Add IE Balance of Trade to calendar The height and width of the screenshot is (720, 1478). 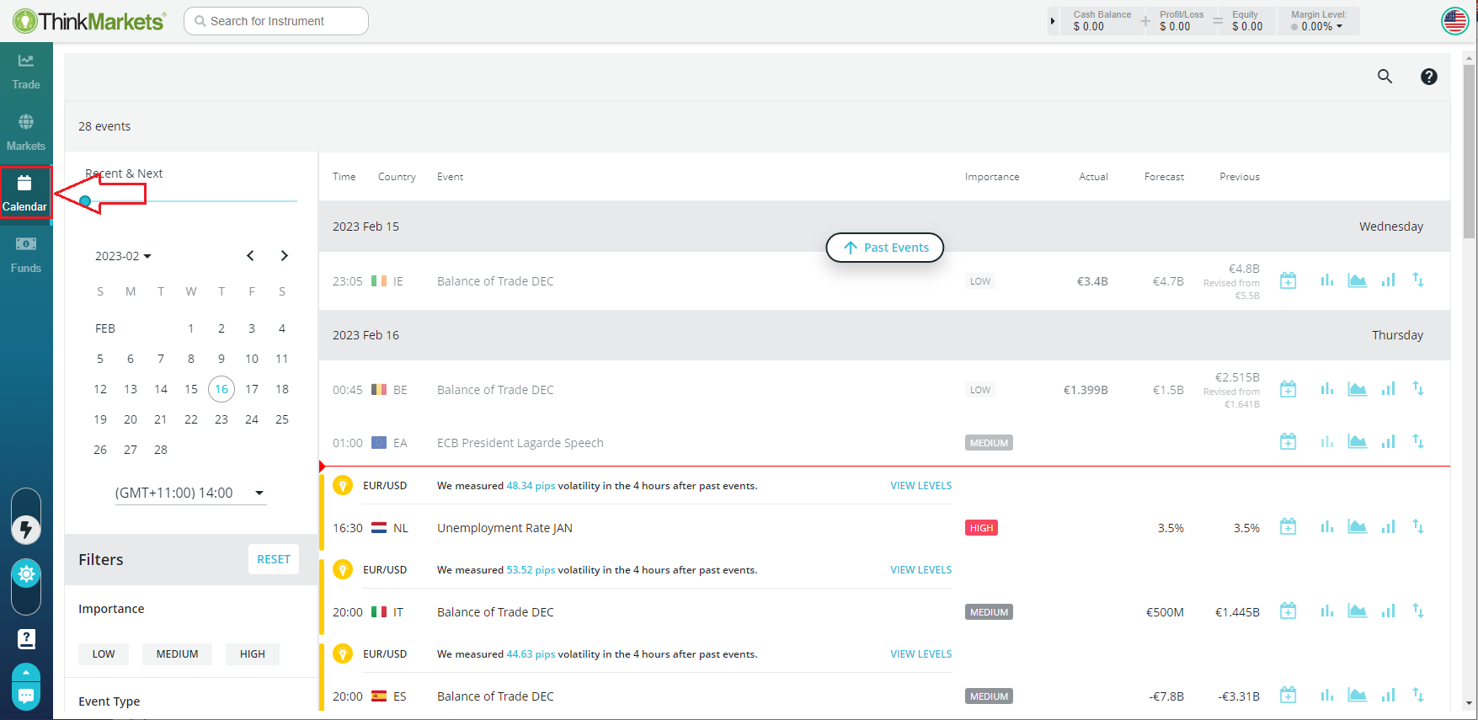1289,280
